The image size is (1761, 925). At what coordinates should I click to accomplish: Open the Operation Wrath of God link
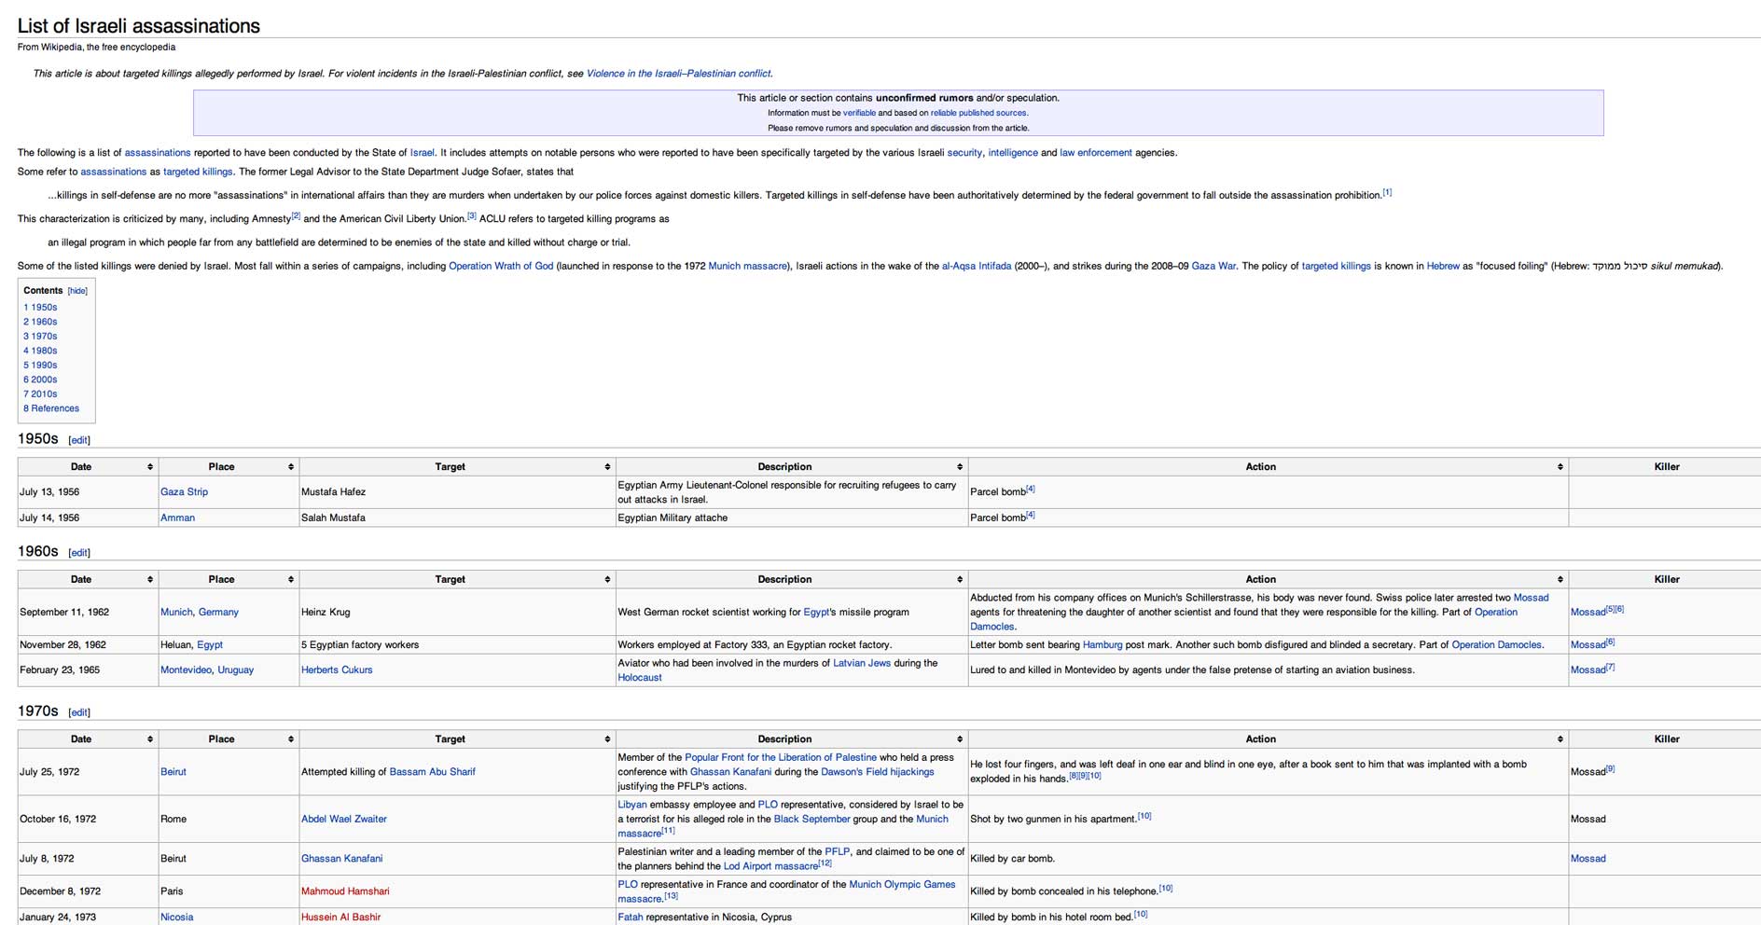501,266
